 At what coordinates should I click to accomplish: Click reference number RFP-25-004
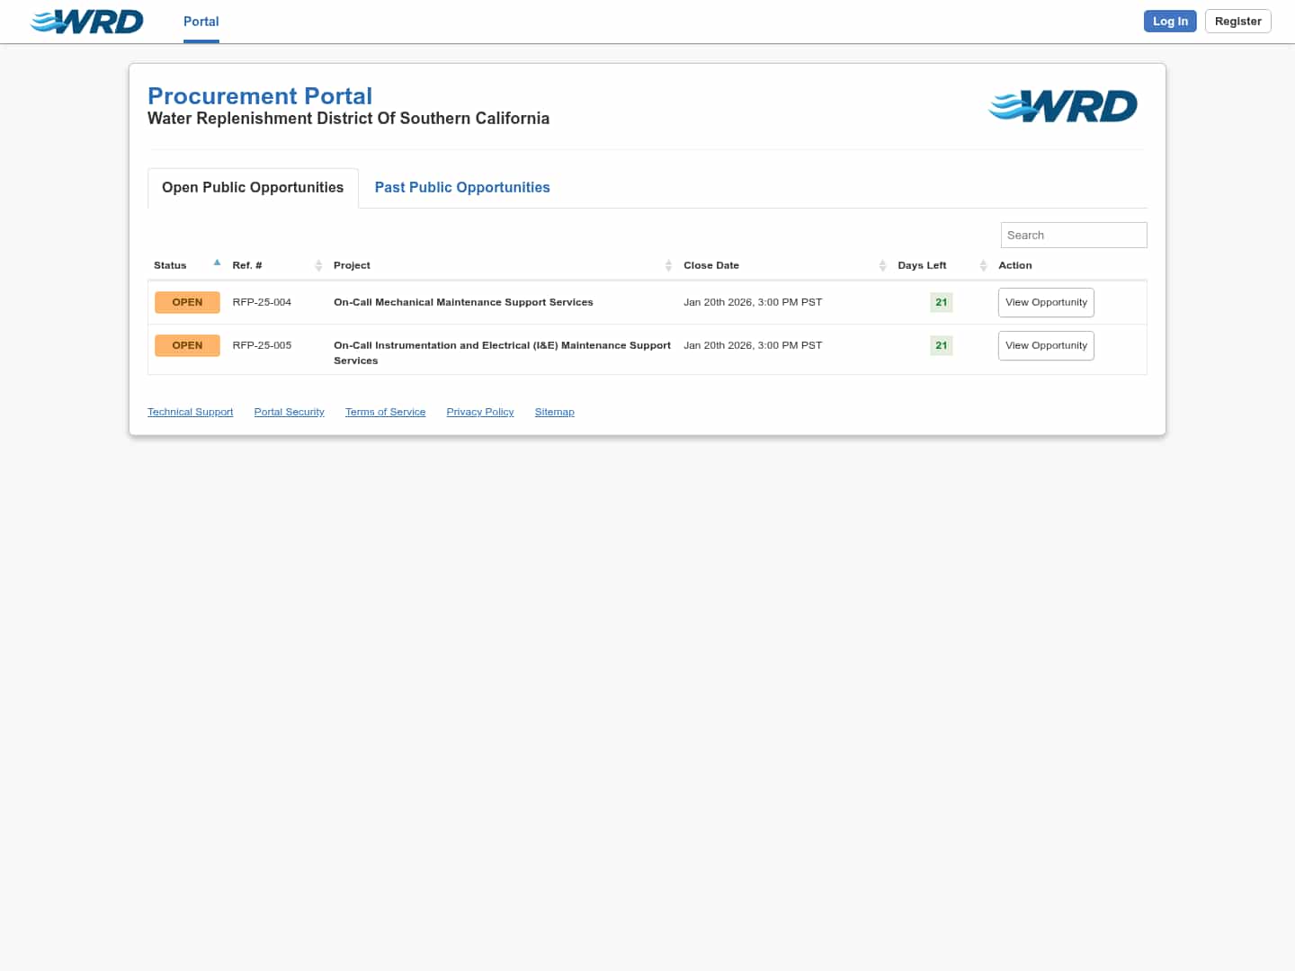coord(262,303)
